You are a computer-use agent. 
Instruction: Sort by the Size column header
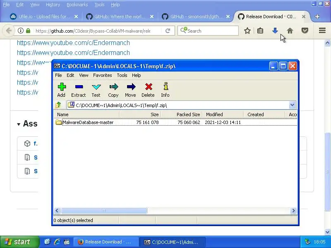[140, 114]
